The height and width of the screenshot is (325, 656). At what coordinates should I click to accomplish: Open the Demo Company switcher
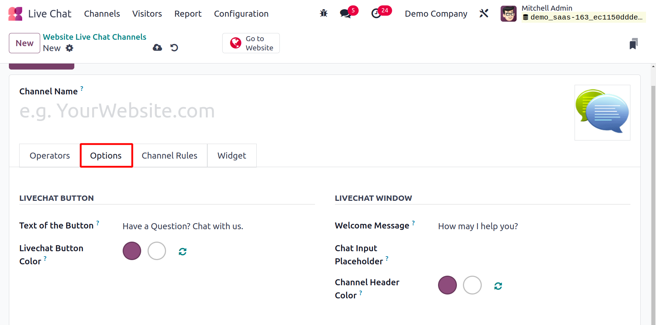436,13
